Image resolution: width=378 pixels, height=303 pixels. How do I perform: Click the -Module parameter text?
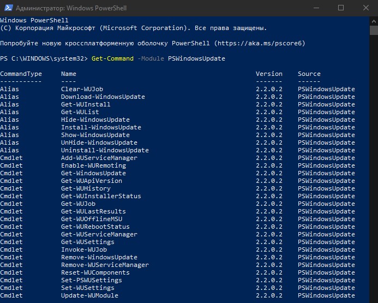click(151, 58)
